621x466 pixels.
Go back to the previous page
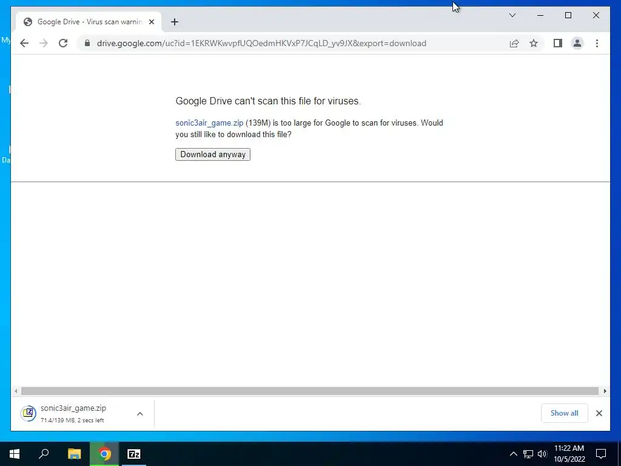[x=24, y=43]
